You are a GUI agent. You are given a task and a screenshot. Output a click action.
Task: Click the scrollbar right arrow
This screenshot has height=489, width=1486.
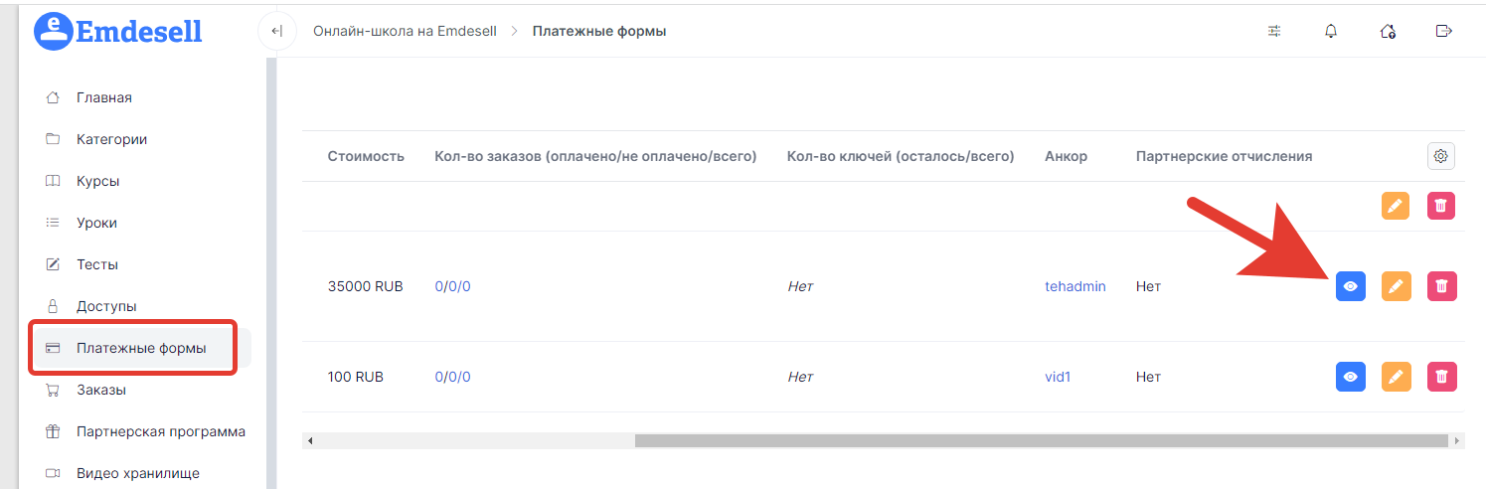point(1457,440)
